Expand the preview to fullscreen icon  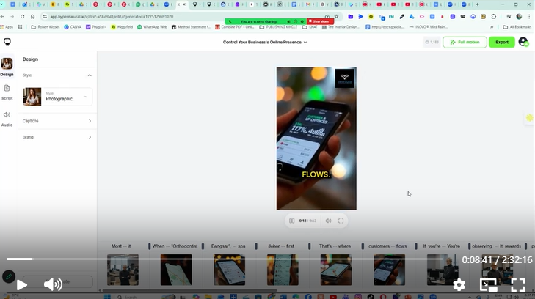coord(341,221)
